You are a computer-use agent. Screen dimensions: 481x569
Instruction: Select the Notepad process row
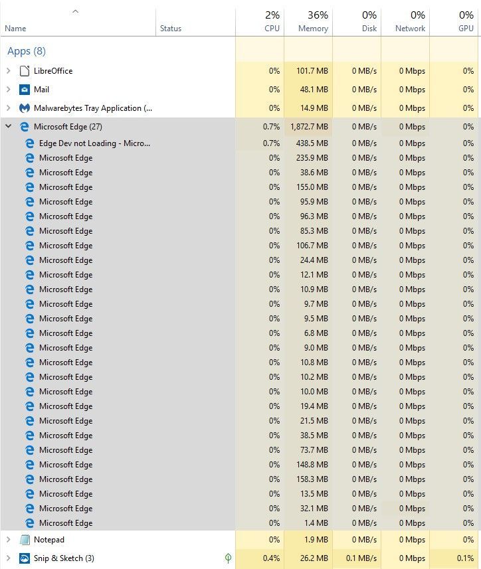pos(240,540)
